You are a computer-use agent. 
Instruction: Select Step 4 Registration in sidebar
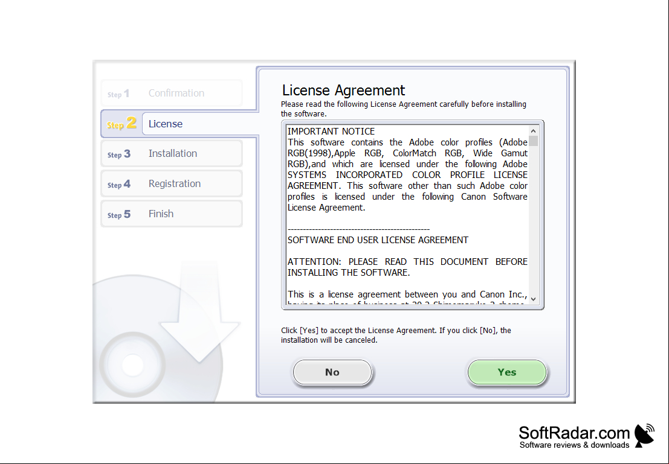point(172,184)
